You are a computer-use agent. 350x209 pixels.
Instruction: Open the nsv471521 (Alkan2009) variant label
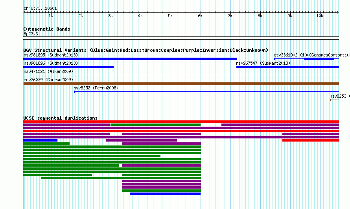(48, 71)
